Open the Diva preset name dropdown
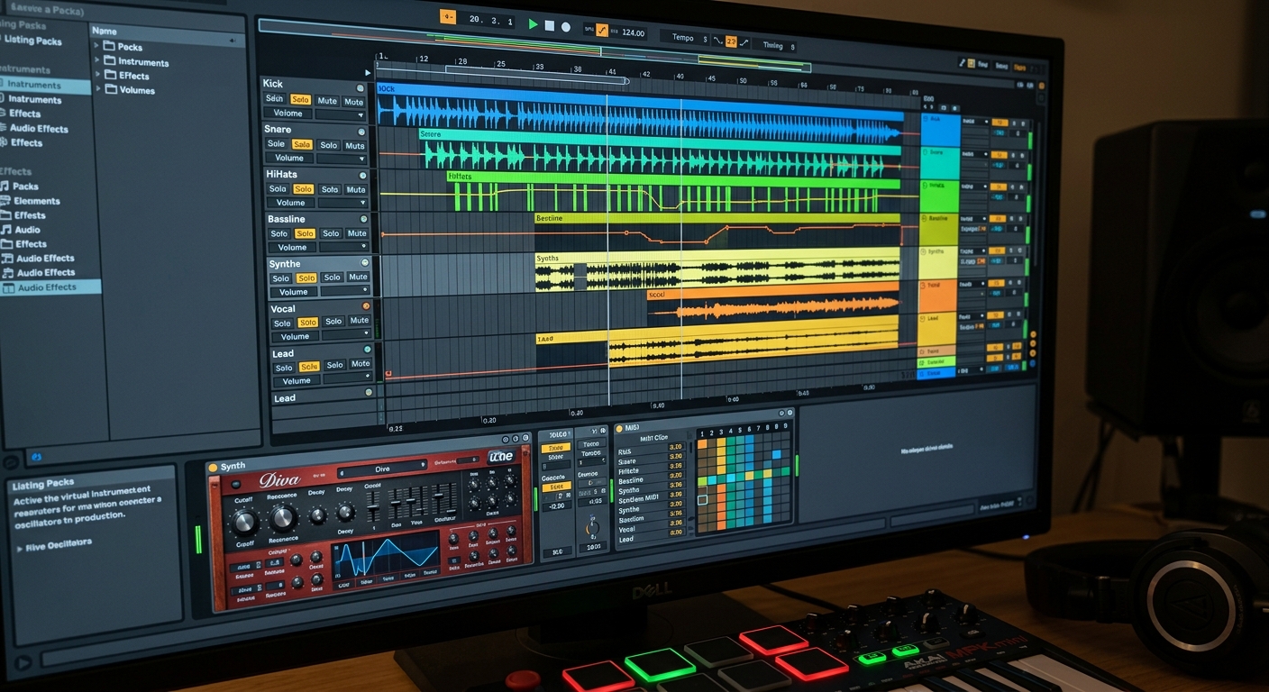The height and width of the screenshot is (692, 1269). (382, 469)
